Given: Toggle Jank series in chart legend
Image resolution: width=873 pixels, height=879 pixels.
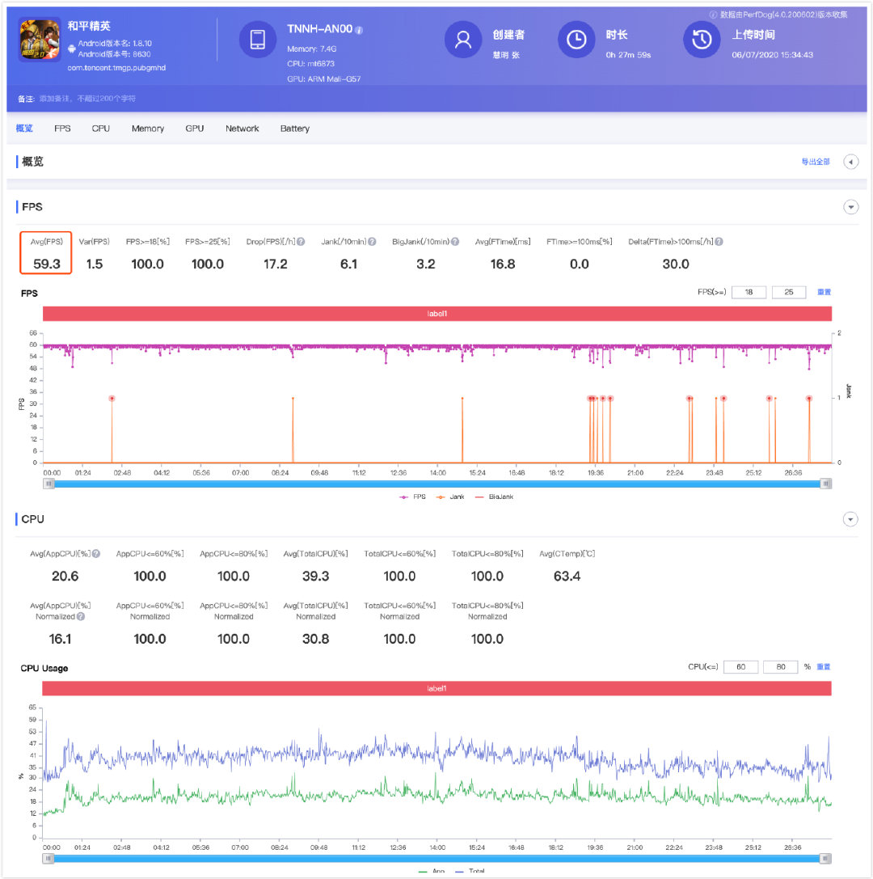Looking at the screenshot, I should (x=450, y=497).
